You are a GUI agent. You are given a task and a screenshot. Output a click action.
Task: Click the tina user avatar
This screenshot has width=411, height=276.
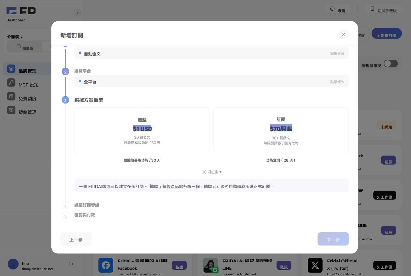coord(13,264)
